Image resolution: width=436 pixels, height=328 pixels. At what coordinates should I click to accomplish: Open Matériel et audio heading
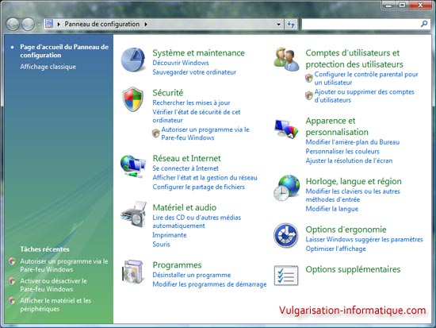coord(185,207)
